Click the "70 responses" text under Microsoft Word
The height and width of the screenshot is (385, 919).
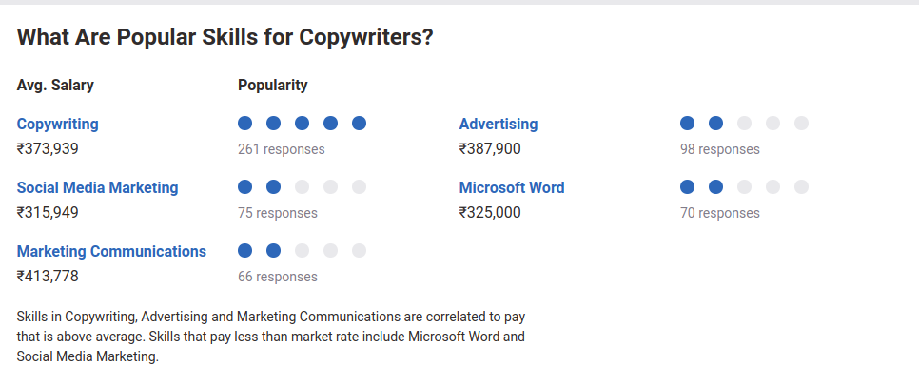(720, 213)
